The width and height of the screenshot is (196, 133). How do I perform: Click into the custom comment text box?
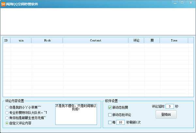click(x=76, y=114)
